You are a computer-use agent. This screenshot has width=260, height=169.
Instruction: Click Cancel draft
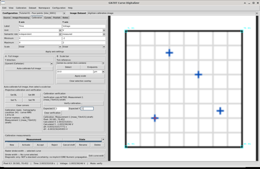click(x=69, y=145)
